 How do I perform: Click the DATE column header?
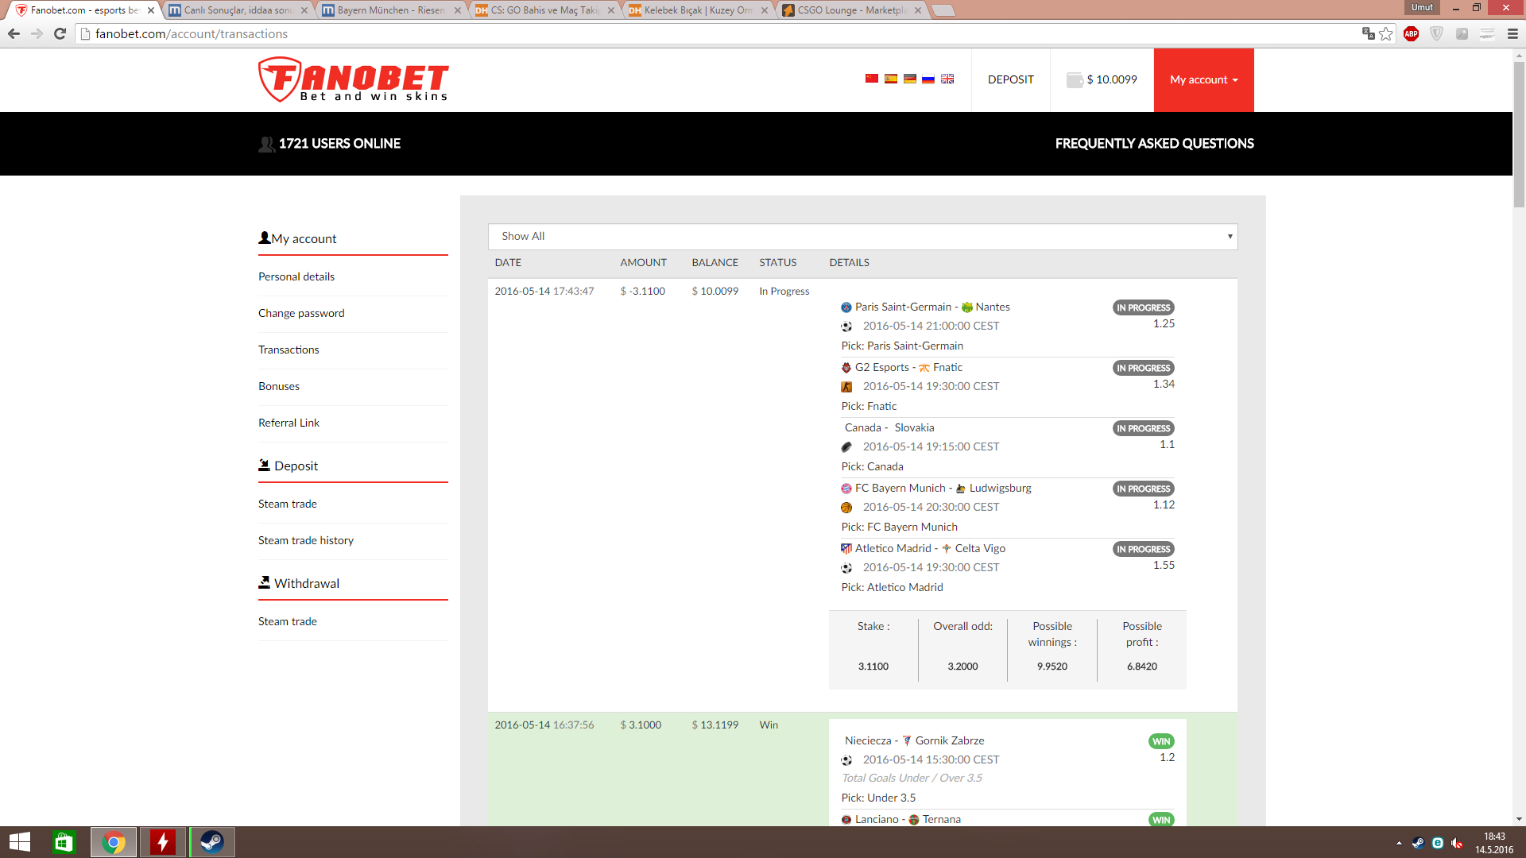pyautogui.click(x=508, y=263)
